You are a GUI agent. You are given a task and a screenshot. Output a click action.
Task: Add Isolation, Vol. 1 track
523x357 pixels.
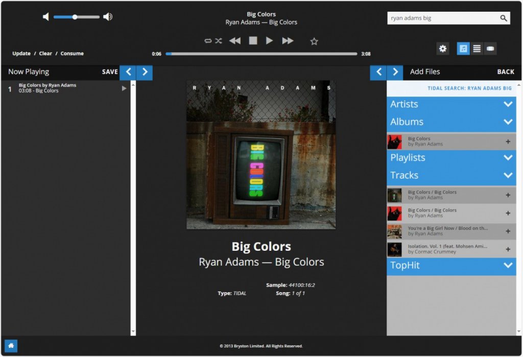coord(508,249)
